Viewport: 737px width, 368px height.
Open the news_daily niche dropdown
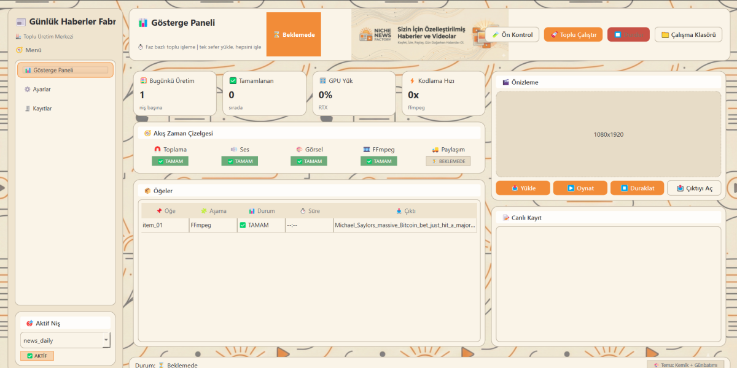106,340
